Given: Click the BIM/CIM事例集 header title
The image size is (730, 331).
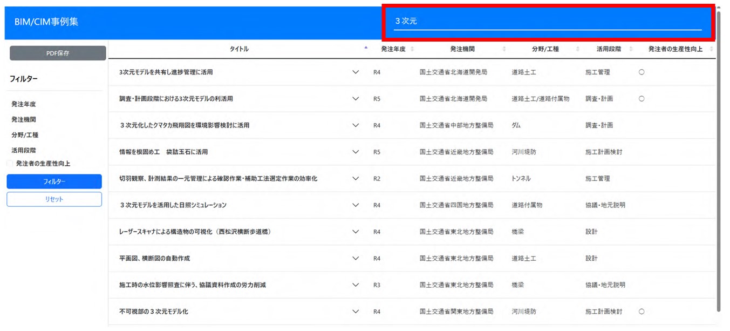Looking at the screenshot, I should coord(46,22).
